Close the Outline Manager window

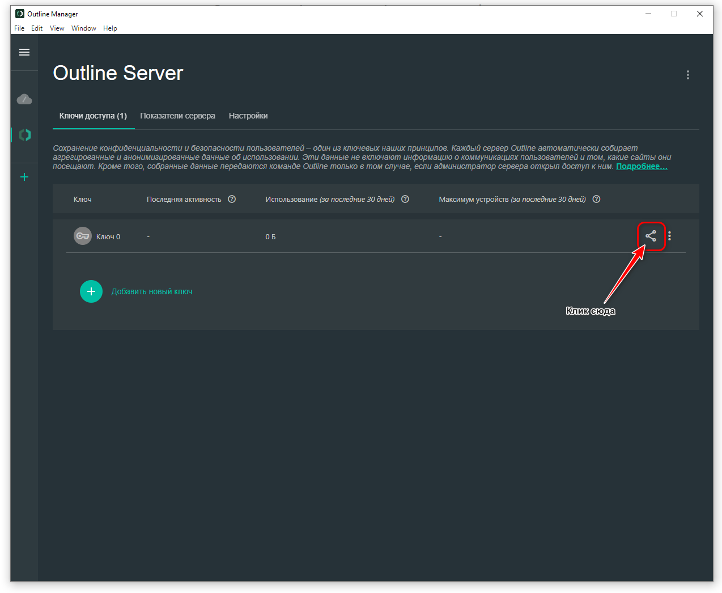tap(700, 14)
